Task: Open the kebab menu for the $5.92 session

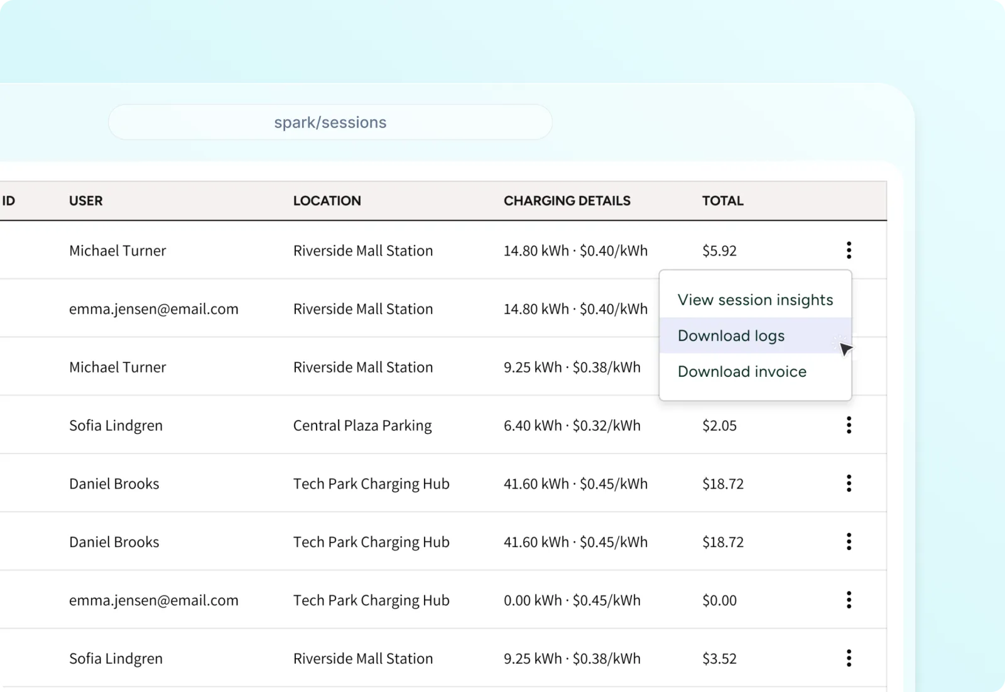Action: point(849,250)
